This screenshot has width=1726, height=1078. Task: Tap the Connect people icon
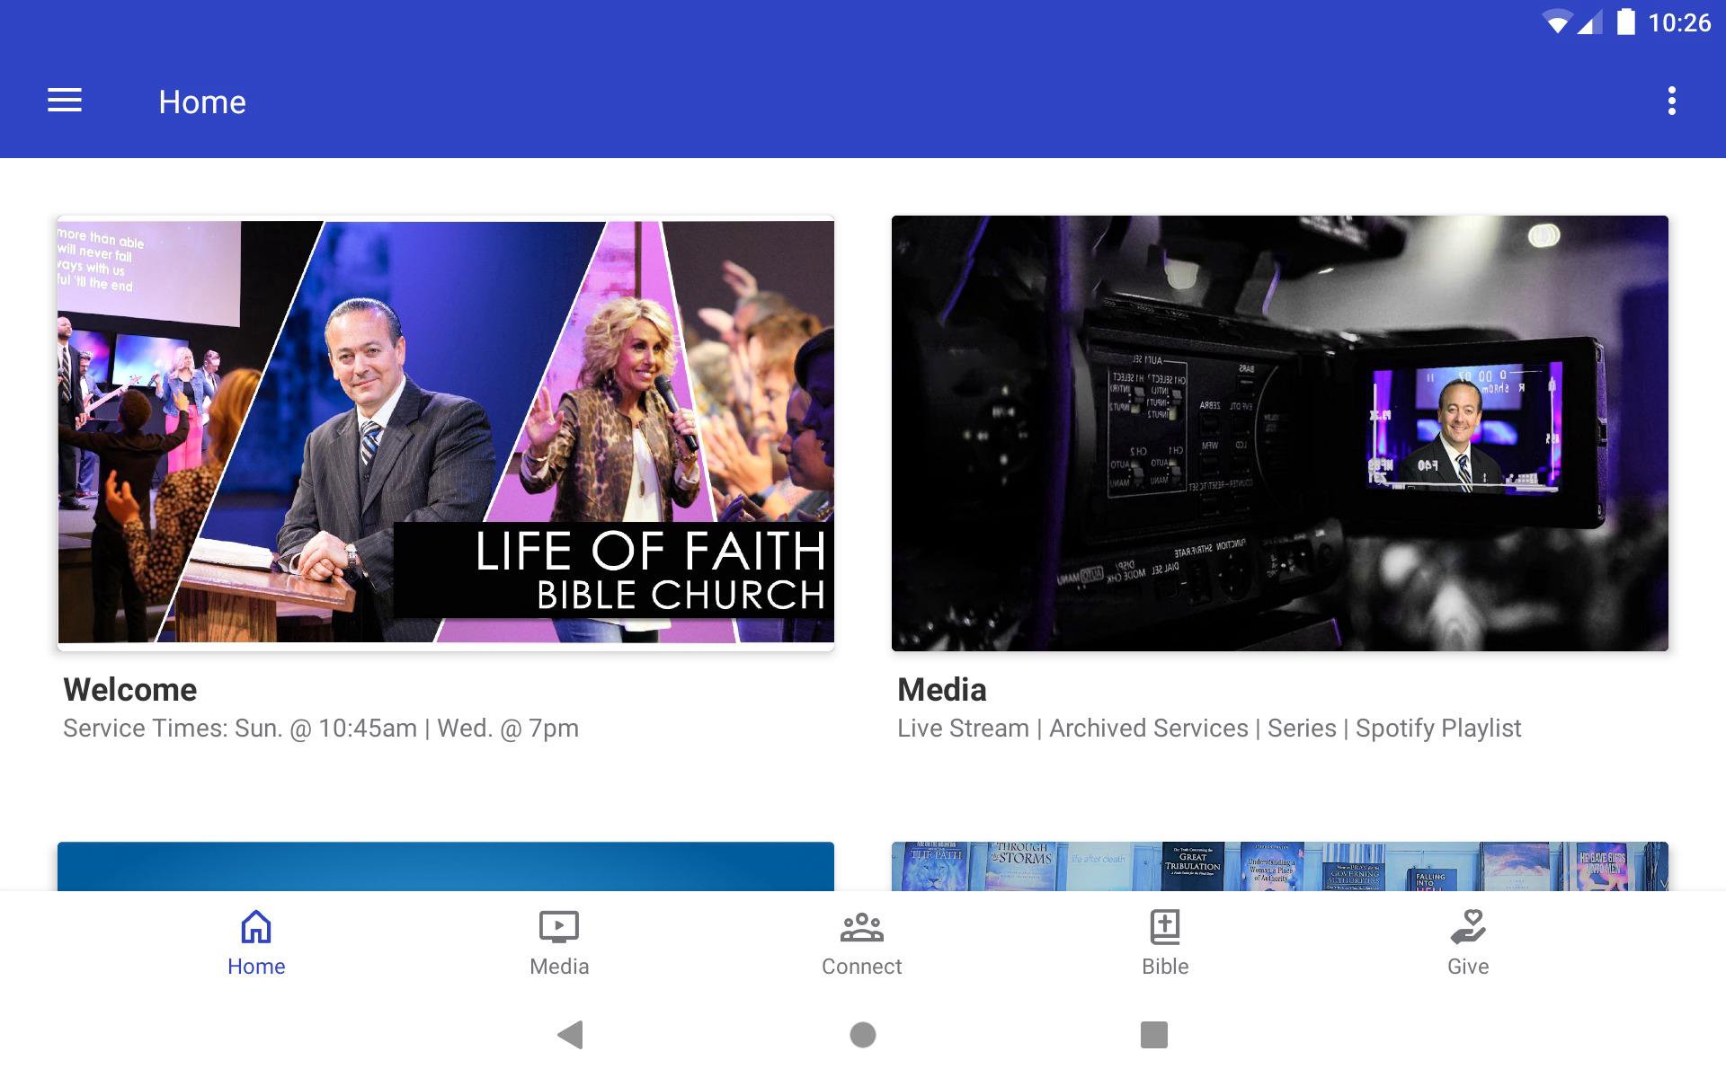coord(861,926)
